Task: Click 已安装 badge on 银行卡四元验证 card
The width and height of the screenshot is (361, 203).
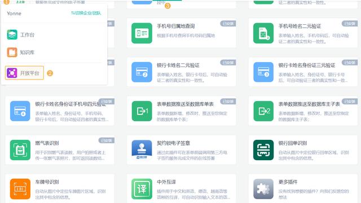Action: pyautogui.click(x=107, y=101)
